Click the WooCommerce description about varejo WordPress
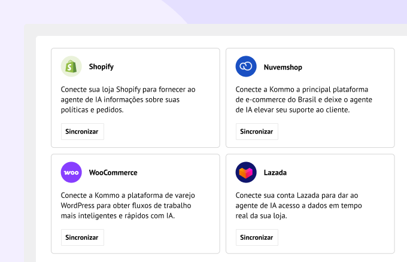The height and width of the screenshot is (262, 407). point(128,205)
